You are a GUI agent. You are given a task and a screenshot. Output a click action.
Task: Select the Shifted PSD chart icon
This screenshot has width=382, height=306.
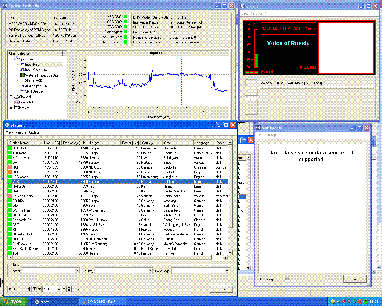[22, 81]
